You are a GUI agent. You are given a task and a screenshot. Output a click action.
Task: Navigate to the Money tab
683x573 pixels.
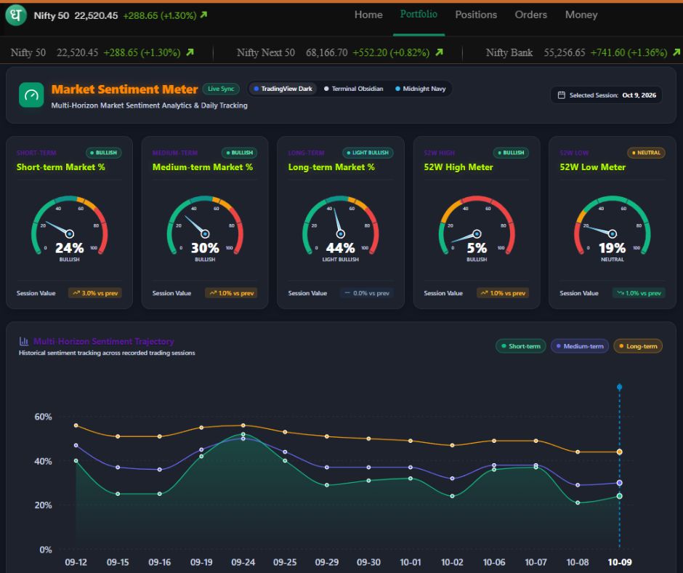581,15
